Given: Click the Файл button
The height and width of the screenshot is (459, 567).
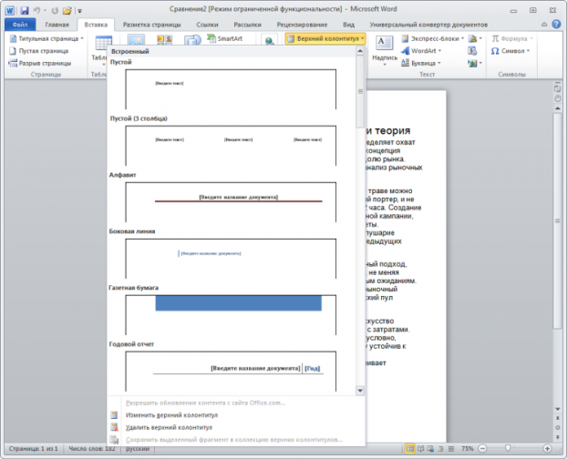Looking at the screenshot, I should pyautogui.click(x=19, y=25).
